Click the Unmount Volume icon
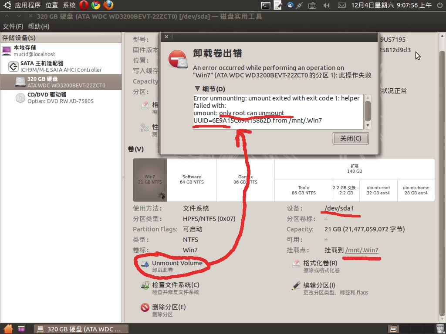 click(x=145, y=265)
